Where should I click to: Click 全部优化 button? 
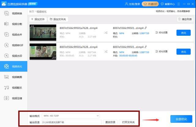click(x=181, y=119)
